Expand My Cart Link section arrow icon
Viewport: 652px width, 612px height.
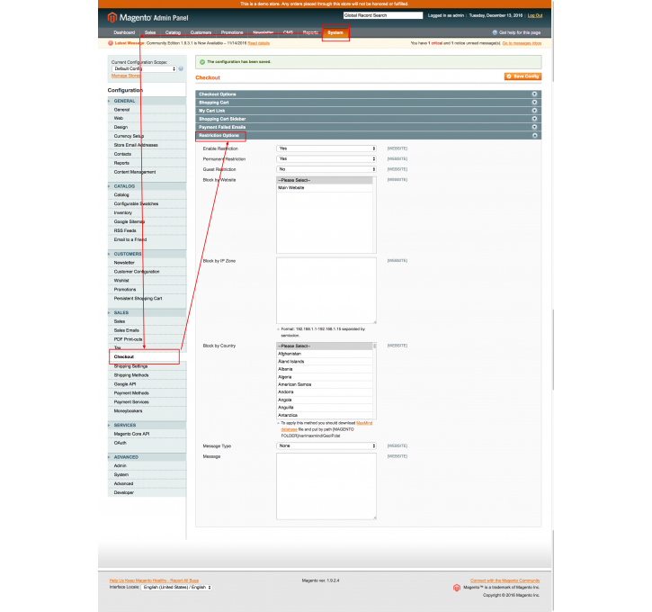(x=534, y=111)
